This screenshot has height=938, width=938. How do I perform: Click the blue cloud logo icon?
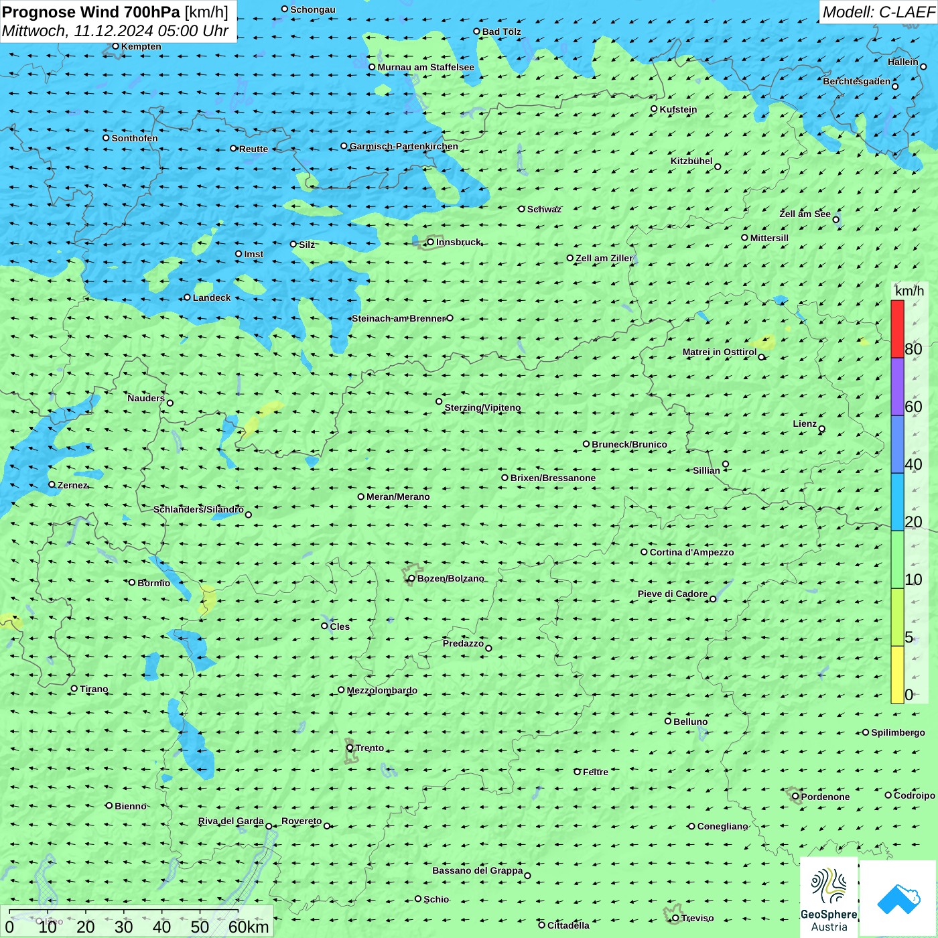[x=898, y=899]
